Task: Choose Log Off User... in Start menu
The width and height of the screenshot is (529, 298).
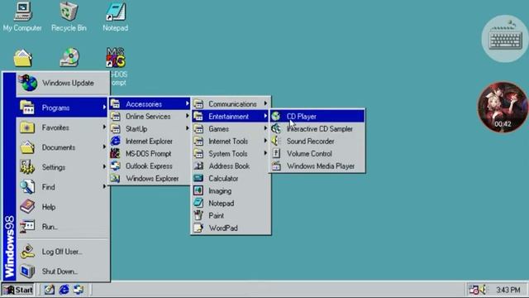Action: (x=63, y=252)
